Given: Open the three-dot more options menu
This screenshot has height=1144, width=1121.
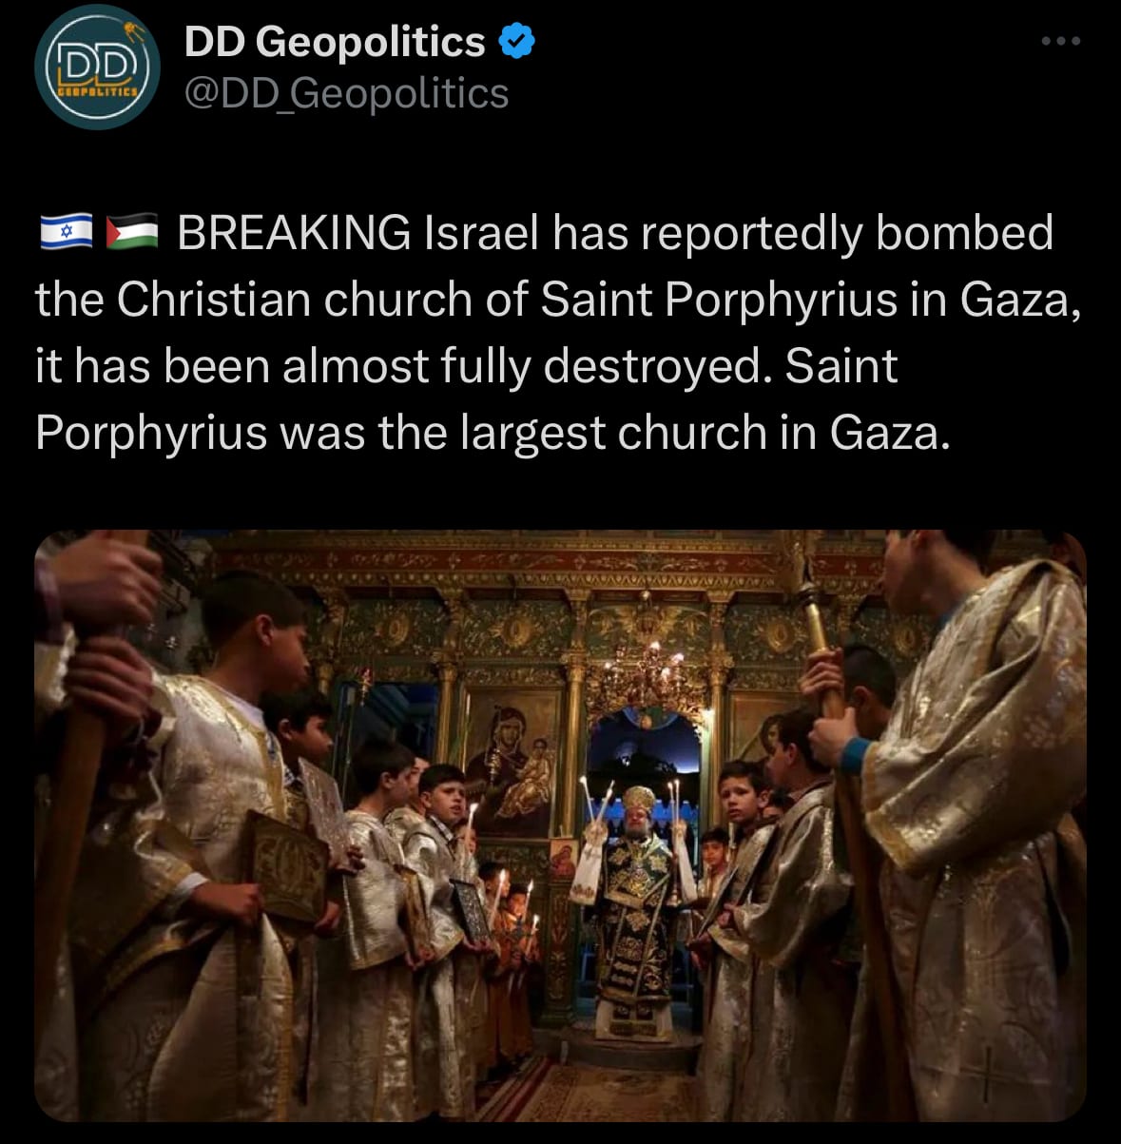Looking at the screenshot, I should tap(1061, 41).
